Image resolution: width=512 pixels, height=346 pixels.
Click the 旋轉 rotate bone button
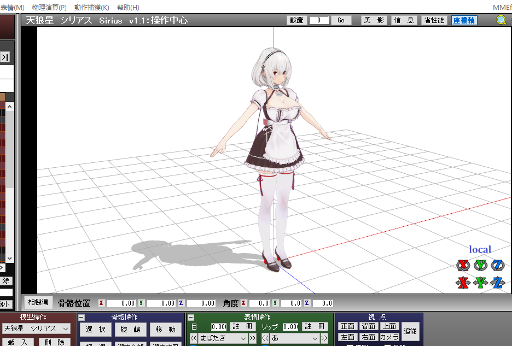coord(130,330)
